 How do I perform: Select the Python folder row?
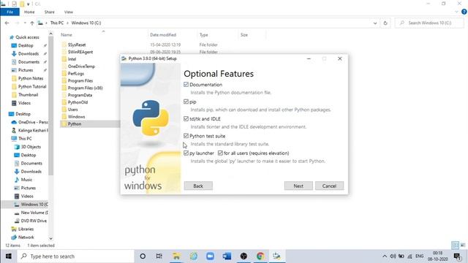tap(89, 123)
